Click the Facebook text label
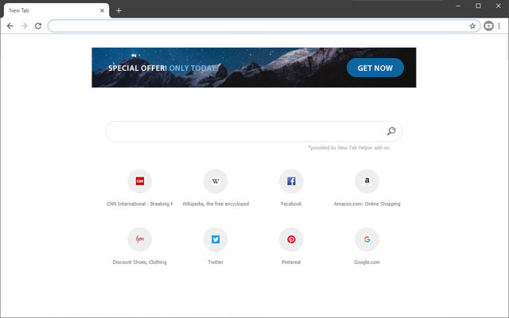This screenshot has height=318, width=509. coord(291,204)
